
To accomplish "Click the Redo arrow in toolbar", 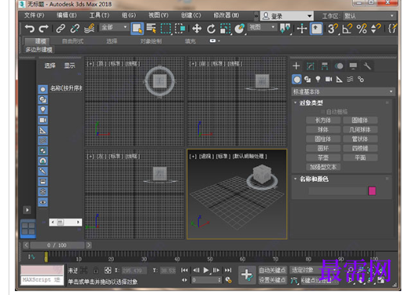I will tap(44, 28).
